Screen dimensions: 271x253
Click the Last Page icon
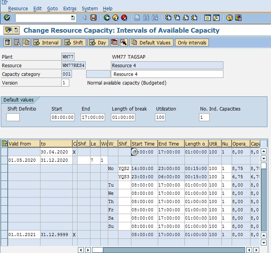click(x=194, y=18)
